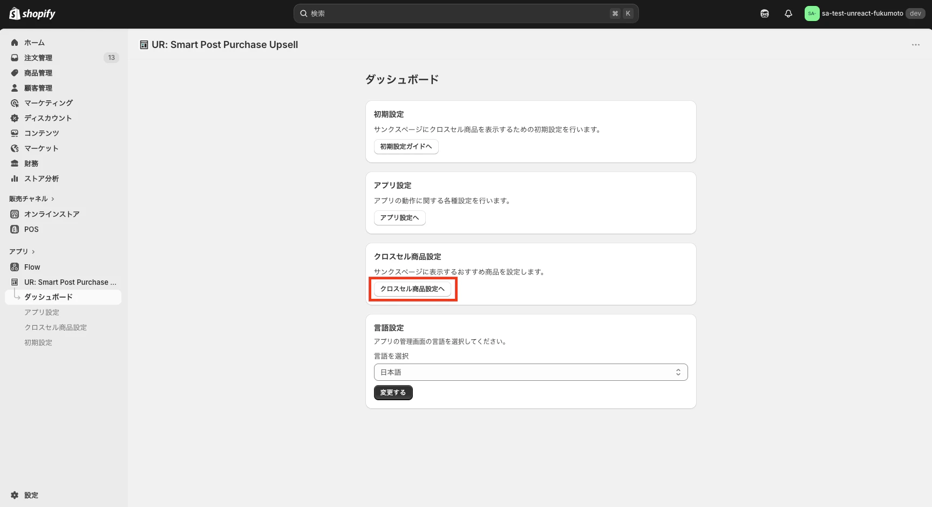Click the クロスセル商品設定へ button
This screenshot has height=507, width=932.
point(412,289)
